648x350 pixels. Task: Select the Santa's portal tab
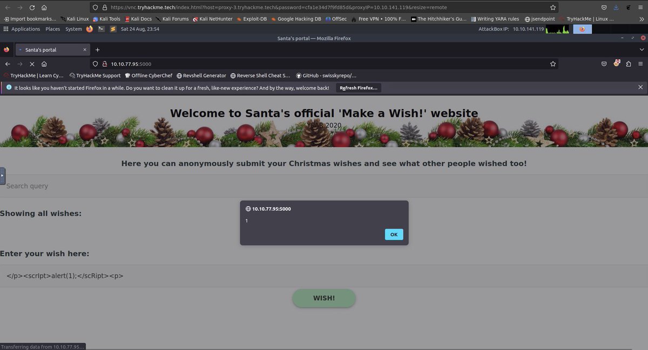pos(52,50)
